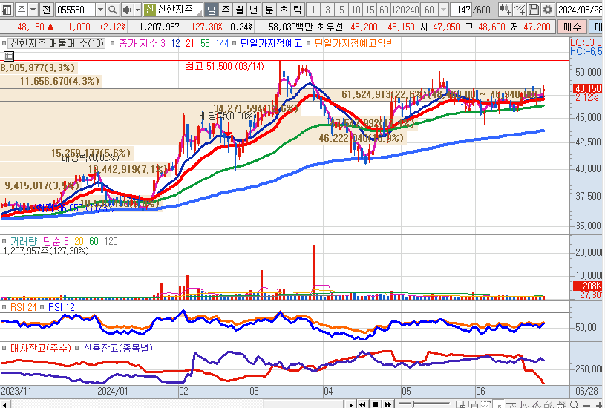The height and width of the screenshot is (408, 605).
Task: Click the add candlestick indicator icon
Action: pyautogui.click(x=506, y=10)
